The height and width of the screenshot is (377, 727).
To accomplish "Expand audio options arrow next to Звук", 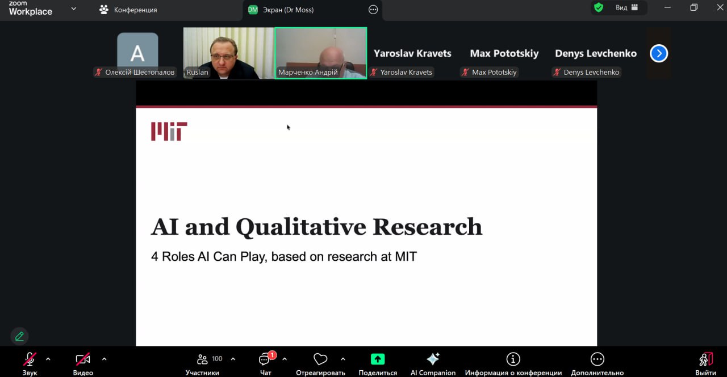I will click(48, 359).
